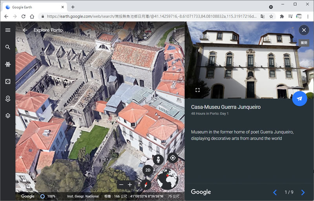Reset orientation with the compass
This screenshot has width=314, height=201.
click(x=146, y=185)
